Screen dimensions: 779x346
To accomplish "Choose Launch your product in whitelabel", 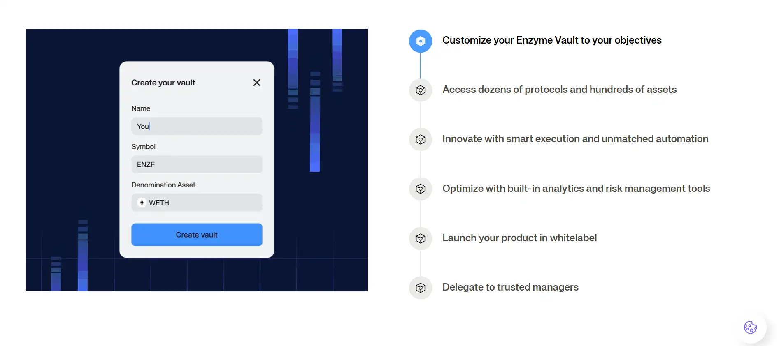I will pyautogui.click(x=519, y=238).
